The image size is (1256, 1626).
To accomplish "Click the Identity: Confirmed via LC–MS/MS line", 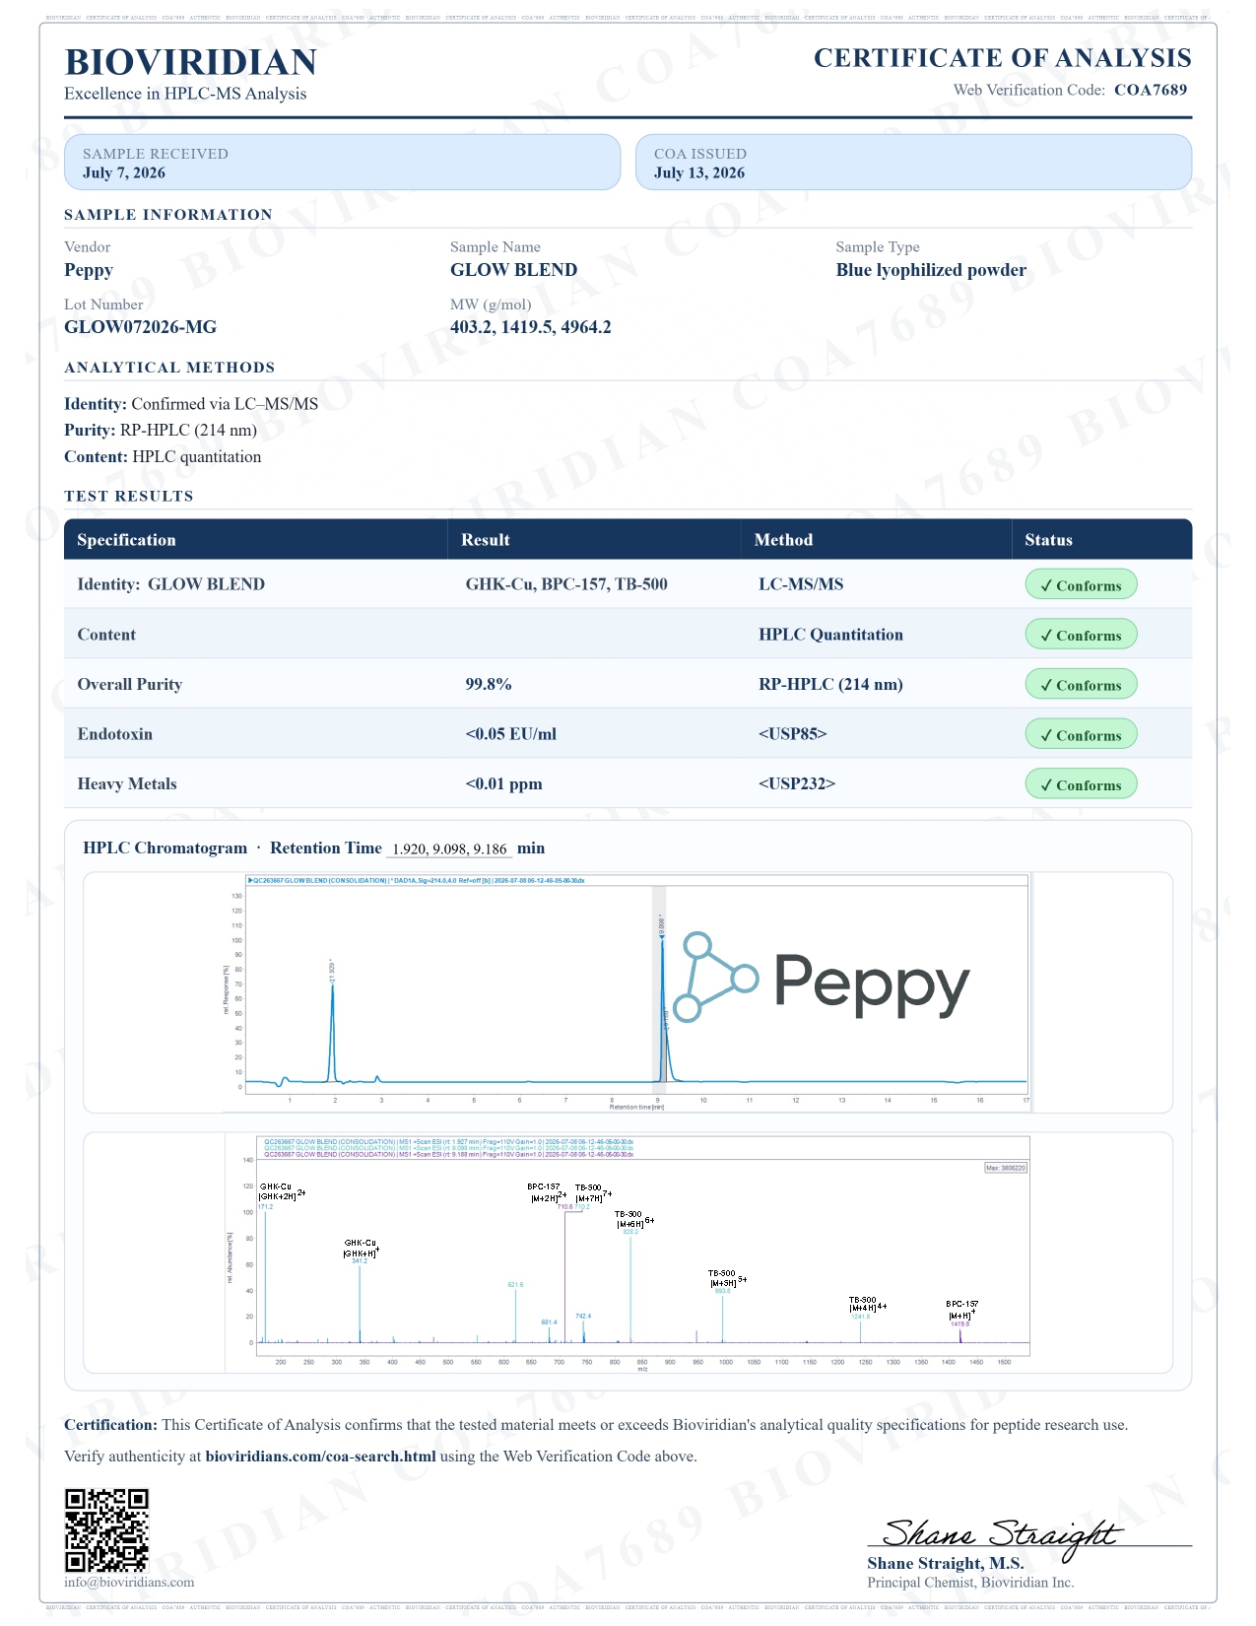I will pos(191,404).
